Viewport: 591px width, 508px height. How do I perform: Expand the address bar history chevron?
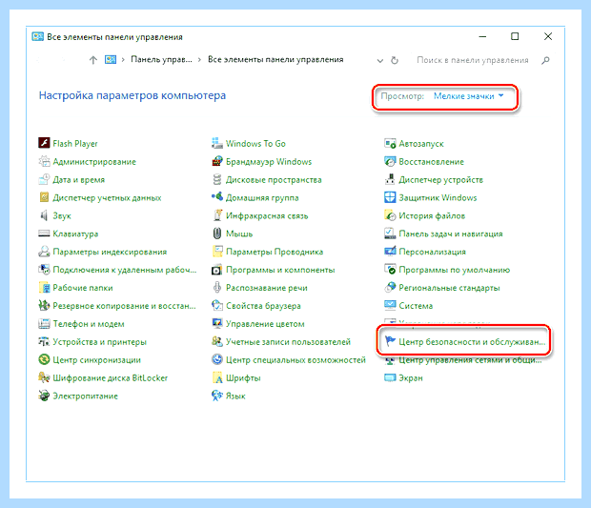point(380,61)
